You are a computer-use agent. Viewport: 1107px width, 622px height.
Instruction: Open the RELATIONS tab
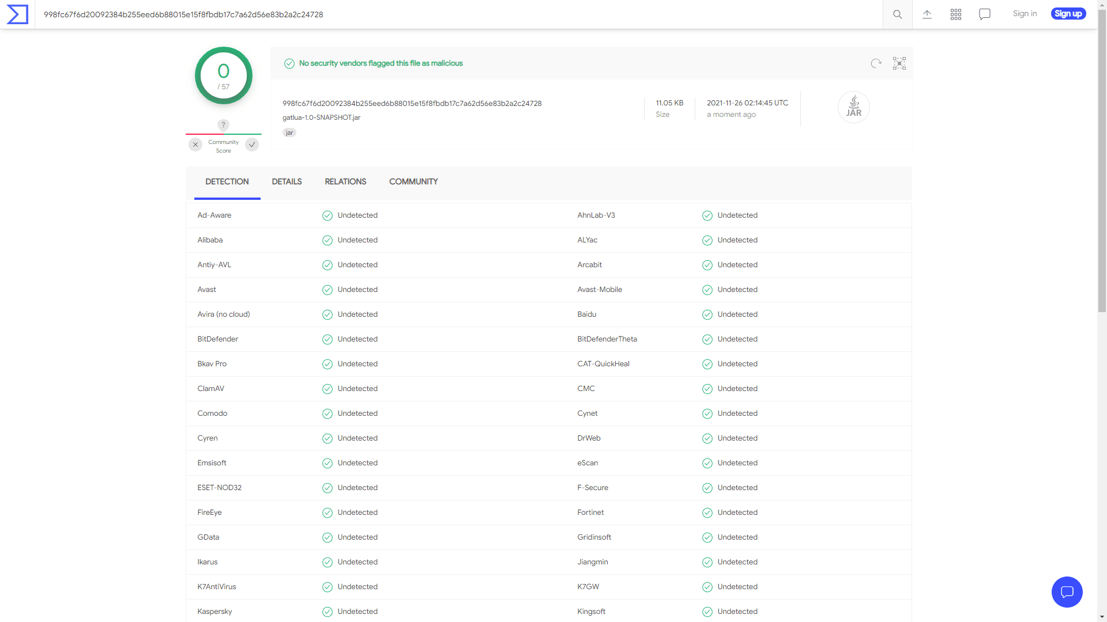pos(345,181)
